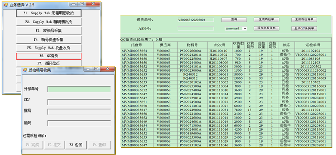Select material cell P509025300A

[191, 137]
